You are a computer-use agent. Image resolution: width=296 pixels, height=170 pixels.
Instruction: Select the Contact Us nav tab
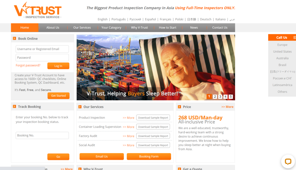click(x=220, y=28)
